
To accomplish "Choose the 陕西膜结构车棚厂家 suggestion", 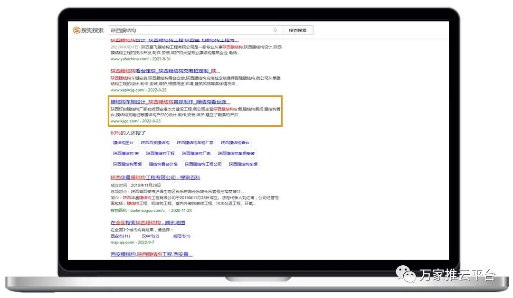I will [195, 143].
